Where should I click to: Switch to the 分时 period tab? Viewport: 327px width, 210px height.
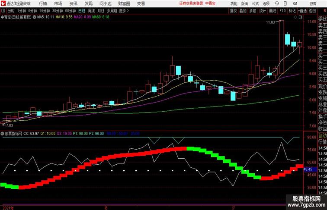pos(12,11)
